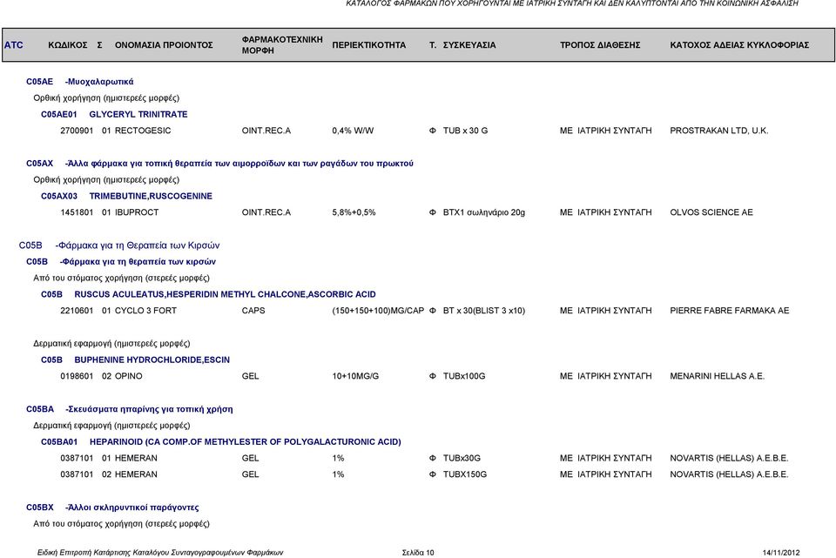The image size is (836, 558).
Task: Select the "ΚΩΔΙΚΟΣ" column header
Action: [68, 44]
